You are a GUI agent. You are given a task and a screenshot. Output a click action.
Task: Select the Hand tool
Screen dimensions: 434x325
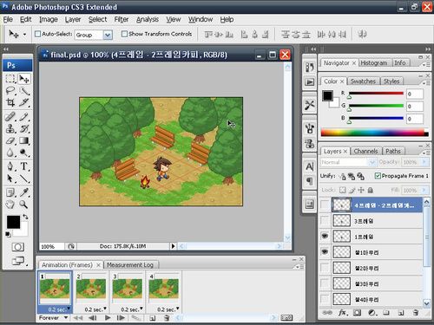click(x=10, y=205)
